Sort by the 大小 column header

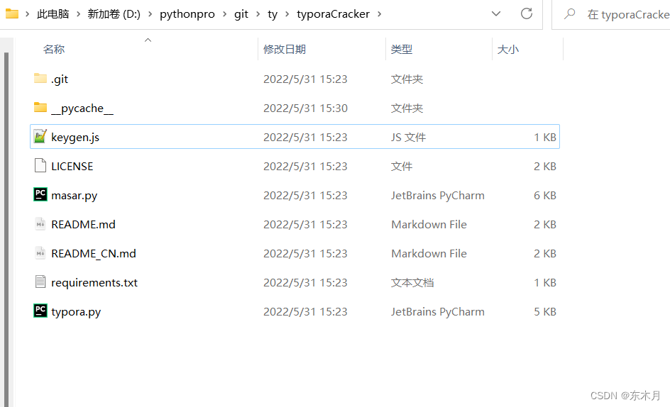(x=508, y=49)
